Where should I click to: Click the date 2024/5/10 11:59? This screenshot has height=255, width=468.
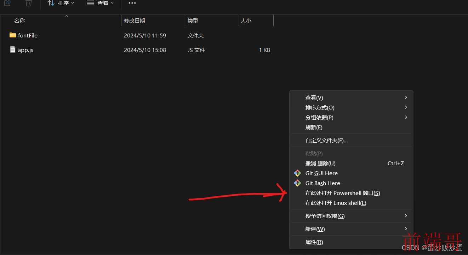[x=145, y=35]
